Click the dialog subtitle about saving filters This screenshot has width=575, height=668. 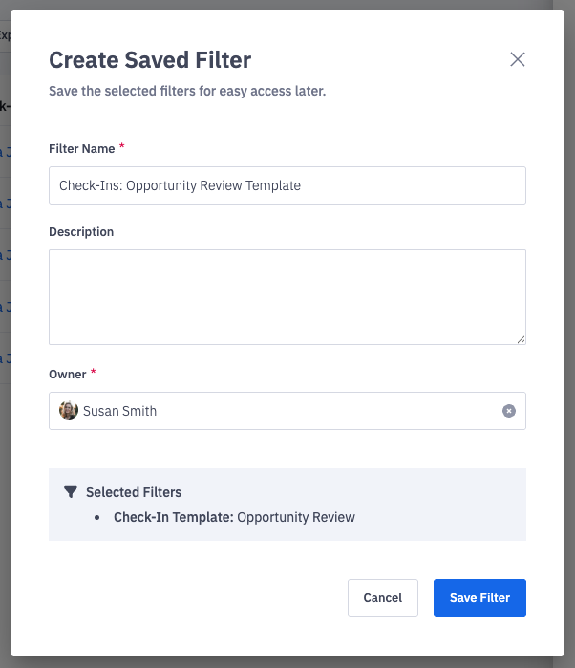point(187,93)
